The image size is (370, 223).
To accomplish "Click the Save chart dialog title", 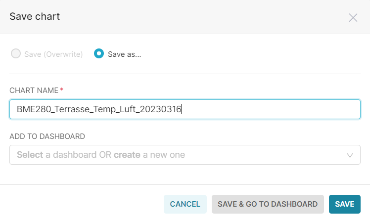I will [35, 16].
